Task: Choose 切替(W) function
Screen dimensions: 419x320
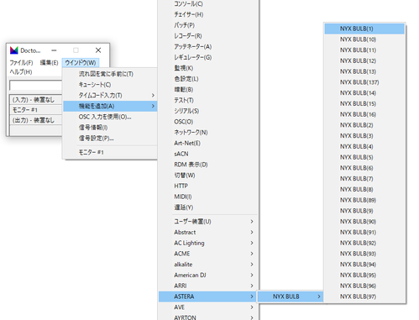Action: tap(208, 176)
